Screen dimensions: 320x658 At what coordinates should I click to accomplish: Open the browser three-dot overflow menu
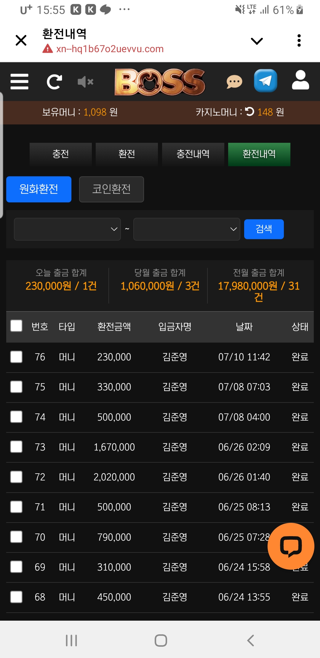coord(299,41)
